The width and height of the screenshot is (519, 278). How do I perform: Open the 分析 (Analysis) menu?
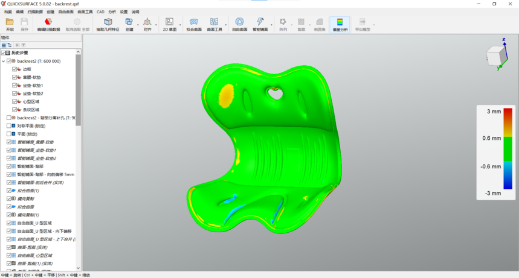click(x=112, y=12)
